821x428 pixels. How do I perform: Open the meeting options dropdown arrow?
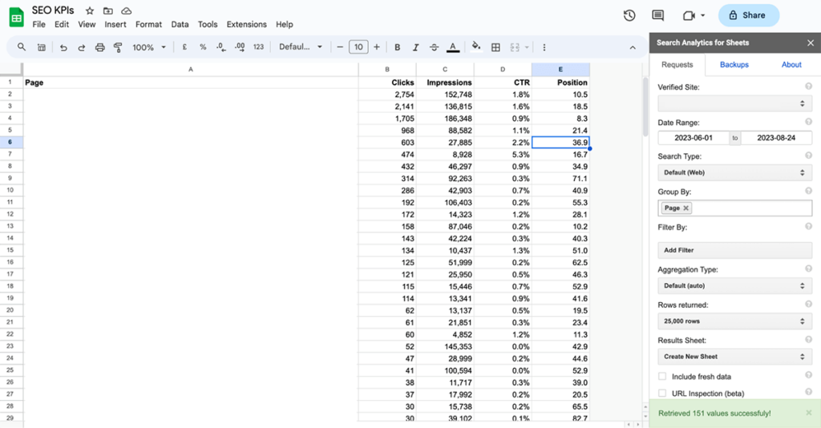click(702, 16)
